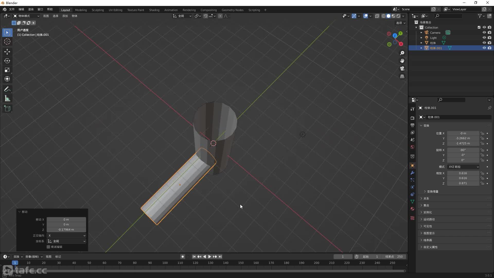Open the View Layer properties tab
Image resolution: width=494 pixels, height=278 pixels.
click(x=412, y=132)
